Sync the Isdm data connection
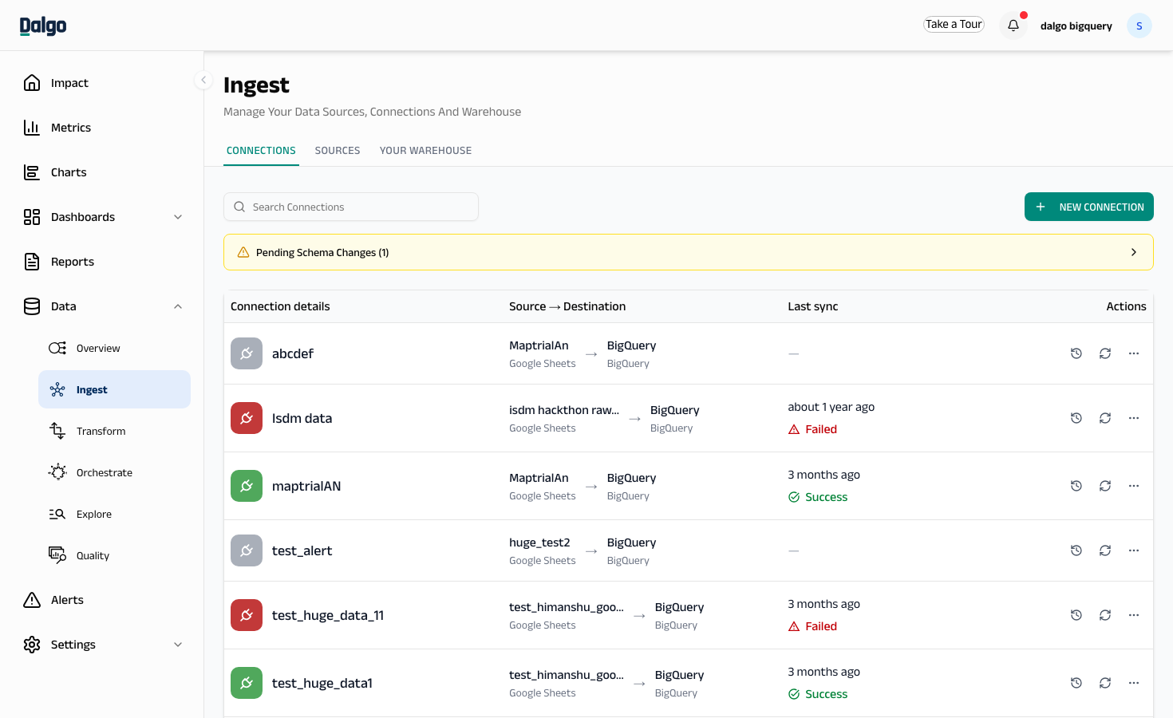Viewport: 1173px width, 718px height. pyautogui.click(x=1105, y=418)
